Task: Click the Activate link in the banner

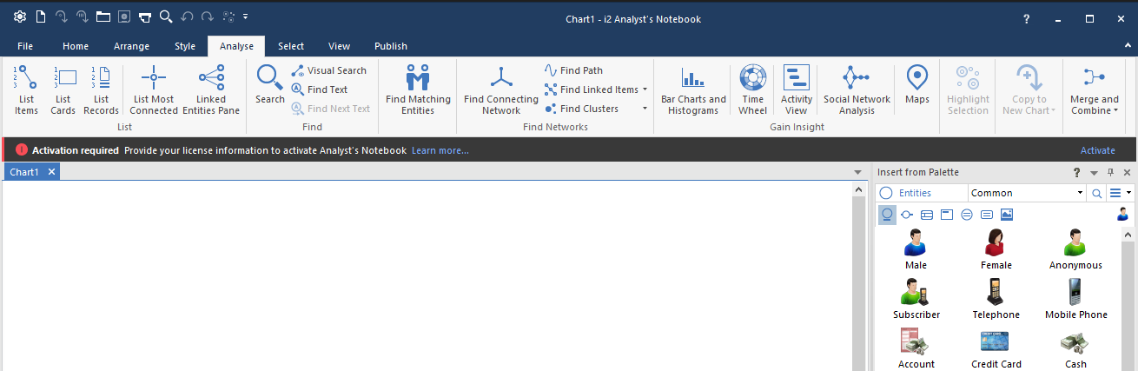Action: tap(1097, 150)
